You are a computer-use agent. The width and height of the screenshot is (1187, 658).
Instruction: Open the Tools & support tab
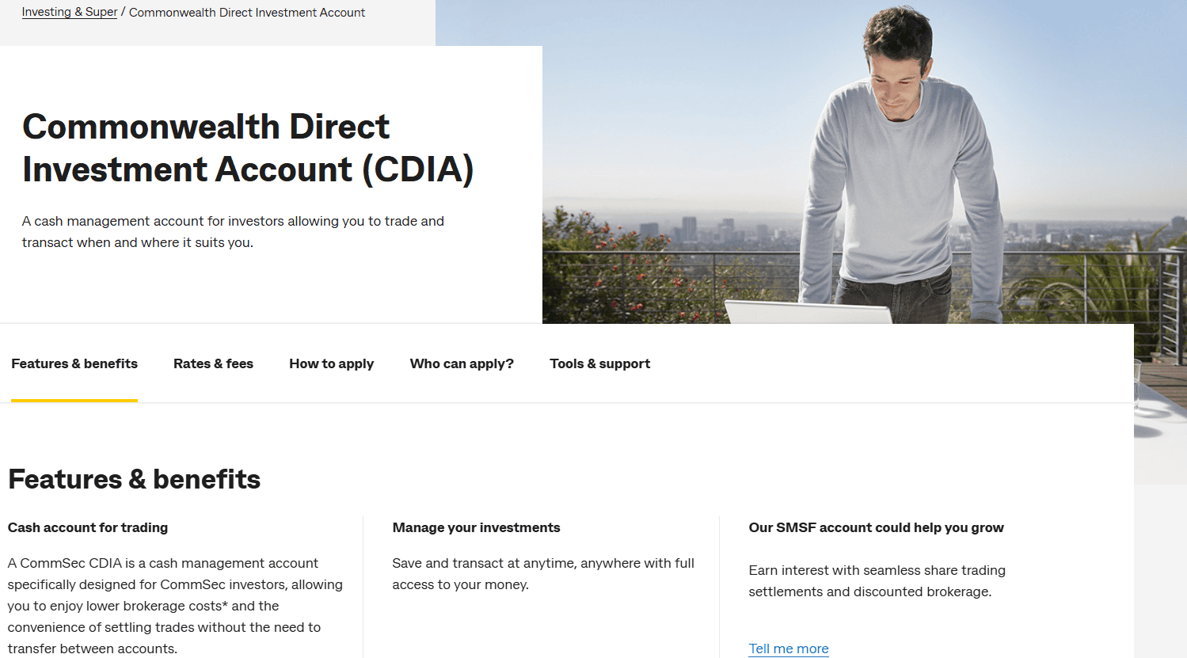pyautogui.click(x=599, y=363)
